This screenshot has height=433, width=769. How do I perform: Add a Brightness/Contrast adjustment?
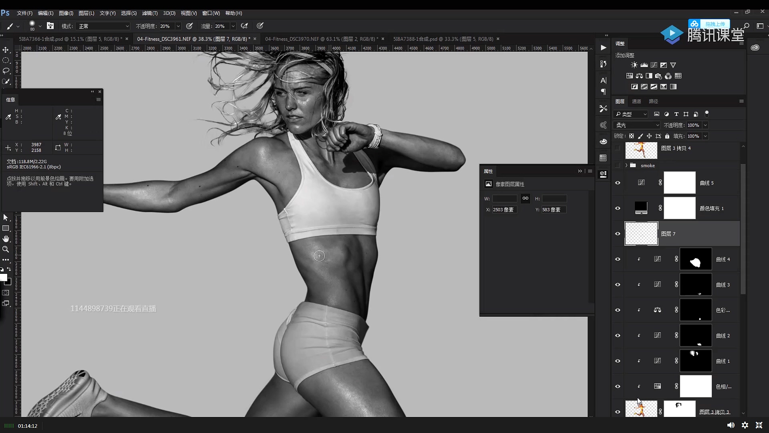pyautogui.click(x=634, y=65)
